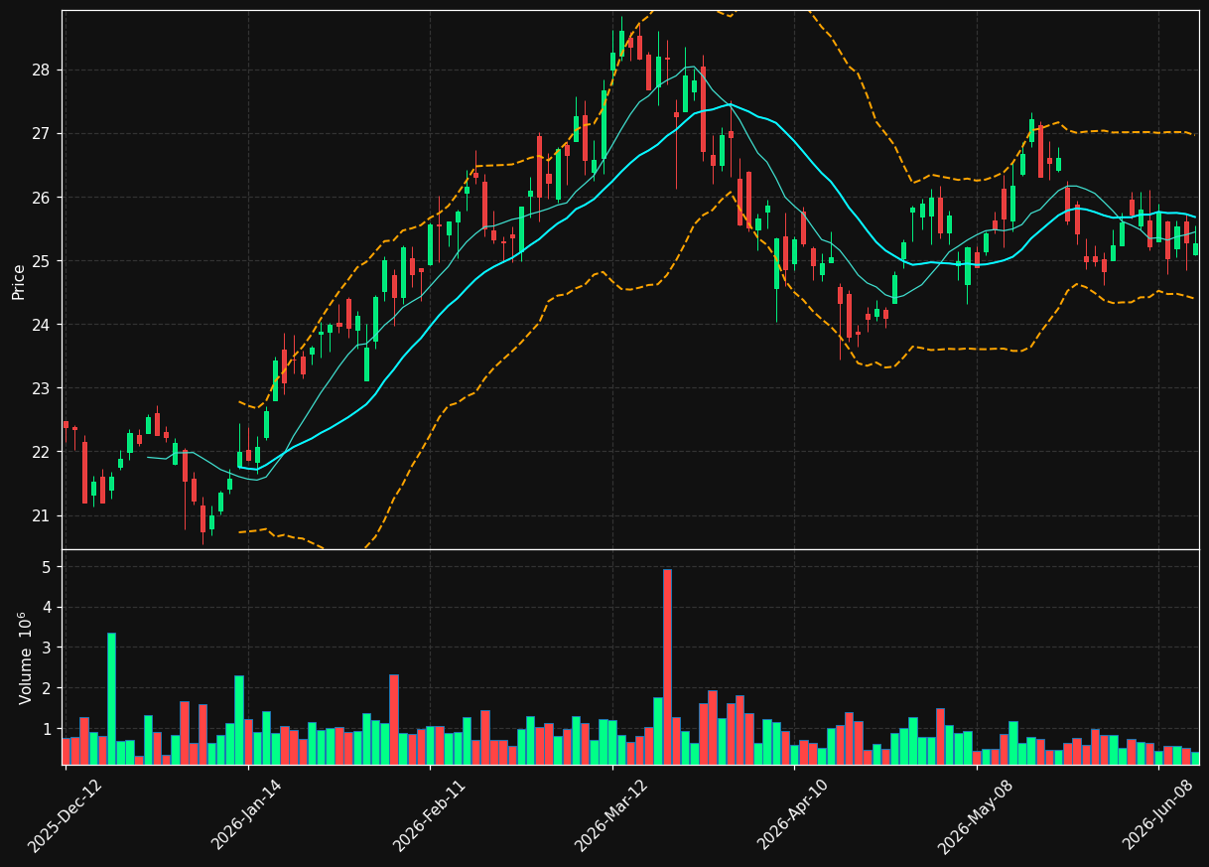Click the 2025-Dec-12 date label
1209x867 pixels.
coord(64,815)
